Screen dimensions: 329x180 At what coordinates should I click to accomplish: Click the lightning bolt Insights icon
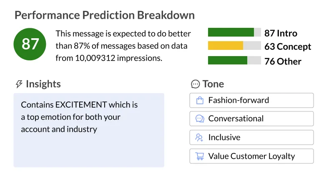19,84
